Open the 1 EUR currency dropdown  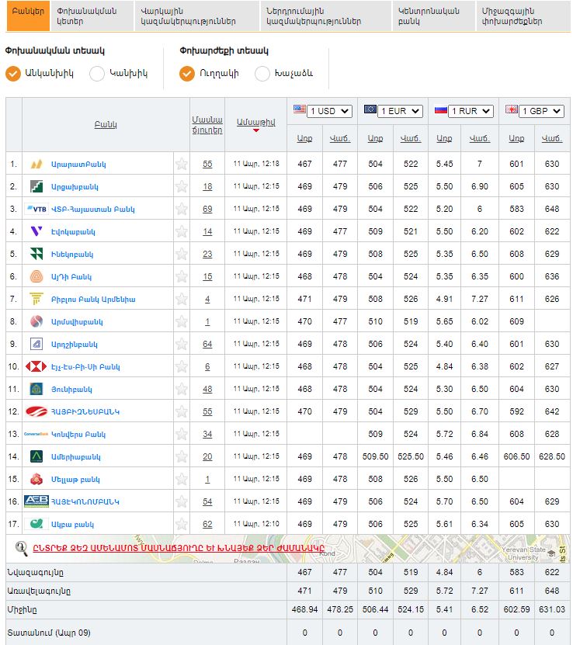pyautogui.click(x=400, y=111)
